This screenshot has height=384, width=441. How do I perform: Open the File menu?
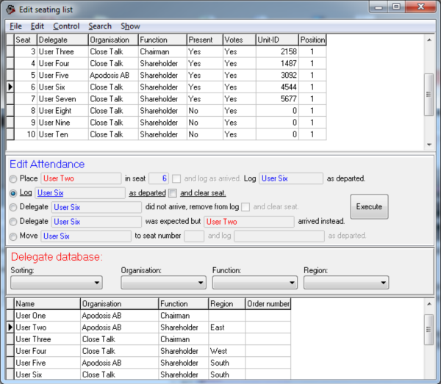pos(15,26)
